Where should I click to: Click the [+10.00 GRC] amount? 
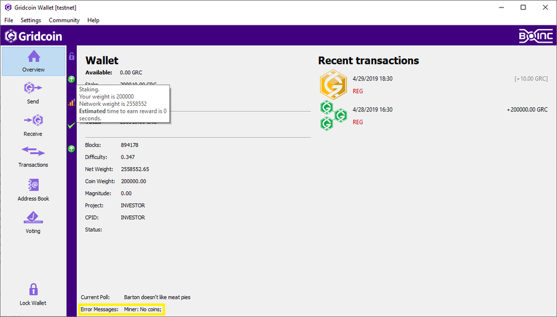click(531, 79)
